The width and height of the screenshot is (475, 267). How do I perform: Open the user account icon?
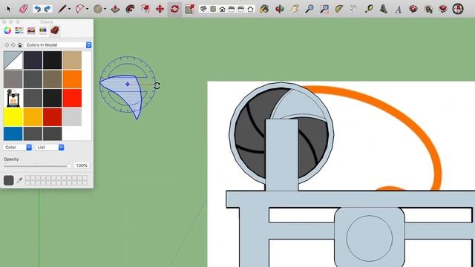point(458,9)
